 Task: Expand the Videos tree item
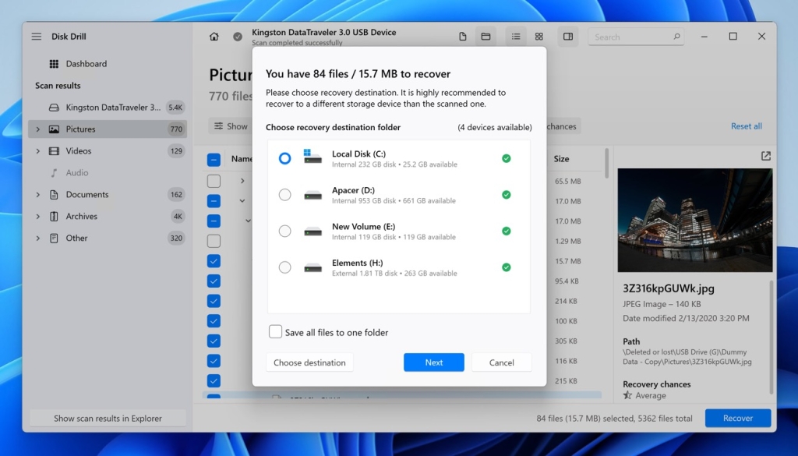pos(37,151)
